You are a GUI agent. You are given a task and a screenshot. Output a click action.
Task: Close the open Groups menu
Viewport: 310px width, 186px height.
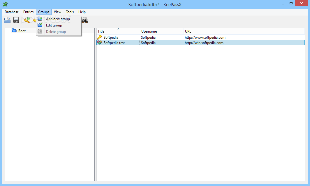[44, 12]
